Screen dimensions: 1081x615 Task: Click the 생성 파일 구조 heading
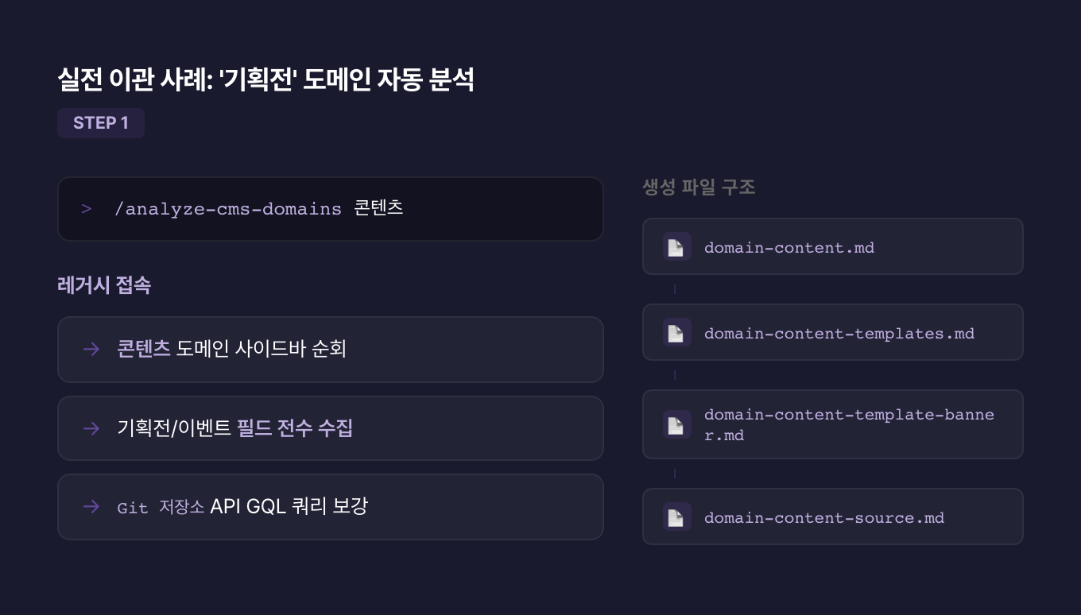pyautogui.click(x=699, y=188)
